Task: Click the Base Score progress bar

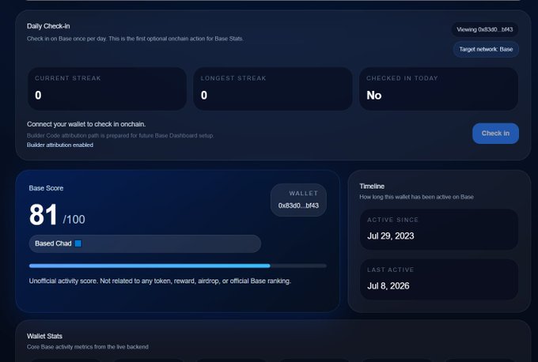Action: coord(178,266)
